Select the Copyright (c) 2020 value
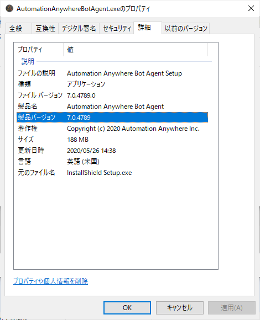 click(133, 129)
